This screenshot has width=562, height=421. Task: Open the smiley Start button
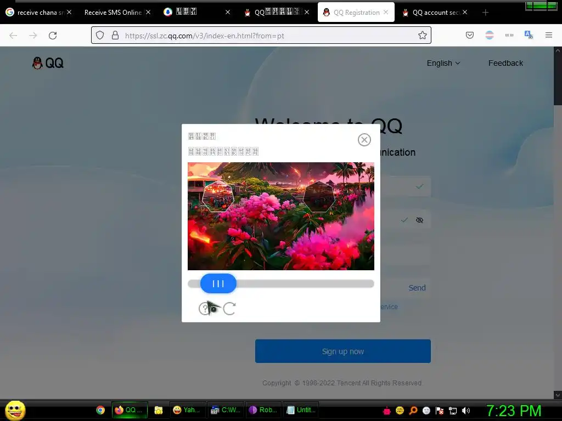pos(15,410)
